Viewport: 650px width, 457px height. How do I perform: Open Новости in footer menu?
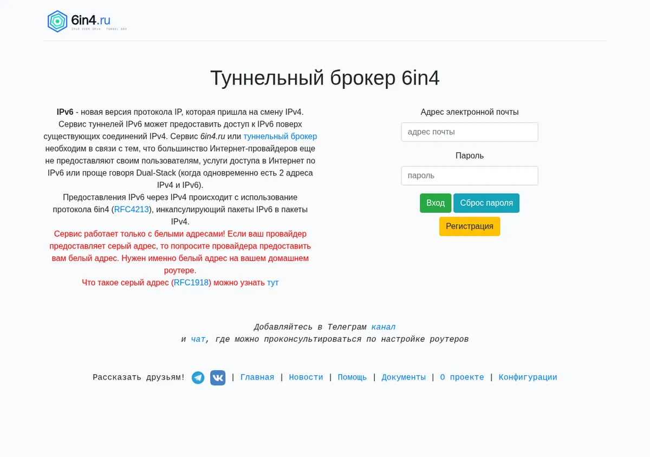click(x=306, y=377)
